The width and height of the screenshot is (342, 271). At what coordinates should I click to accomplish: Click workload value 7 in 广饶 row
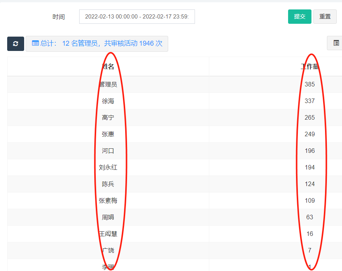coord(310,250)
